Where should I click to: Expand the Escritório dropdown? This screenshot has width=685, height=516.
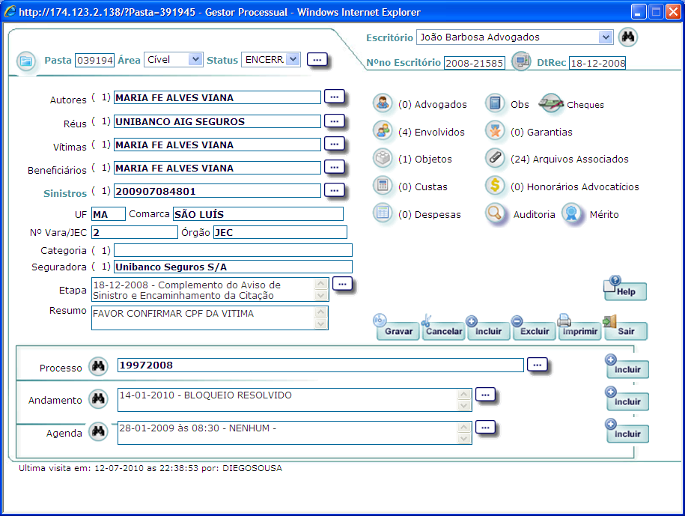[x=606, y=37]
